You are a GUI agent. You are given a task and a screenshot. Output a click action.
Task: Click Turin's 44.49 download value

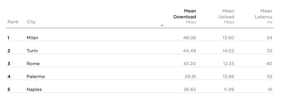(x=189, y=51)
